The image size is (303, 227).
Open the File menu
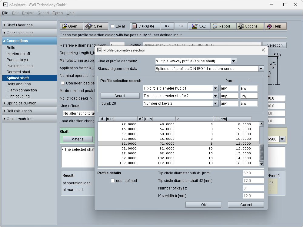tap(5, 13)
